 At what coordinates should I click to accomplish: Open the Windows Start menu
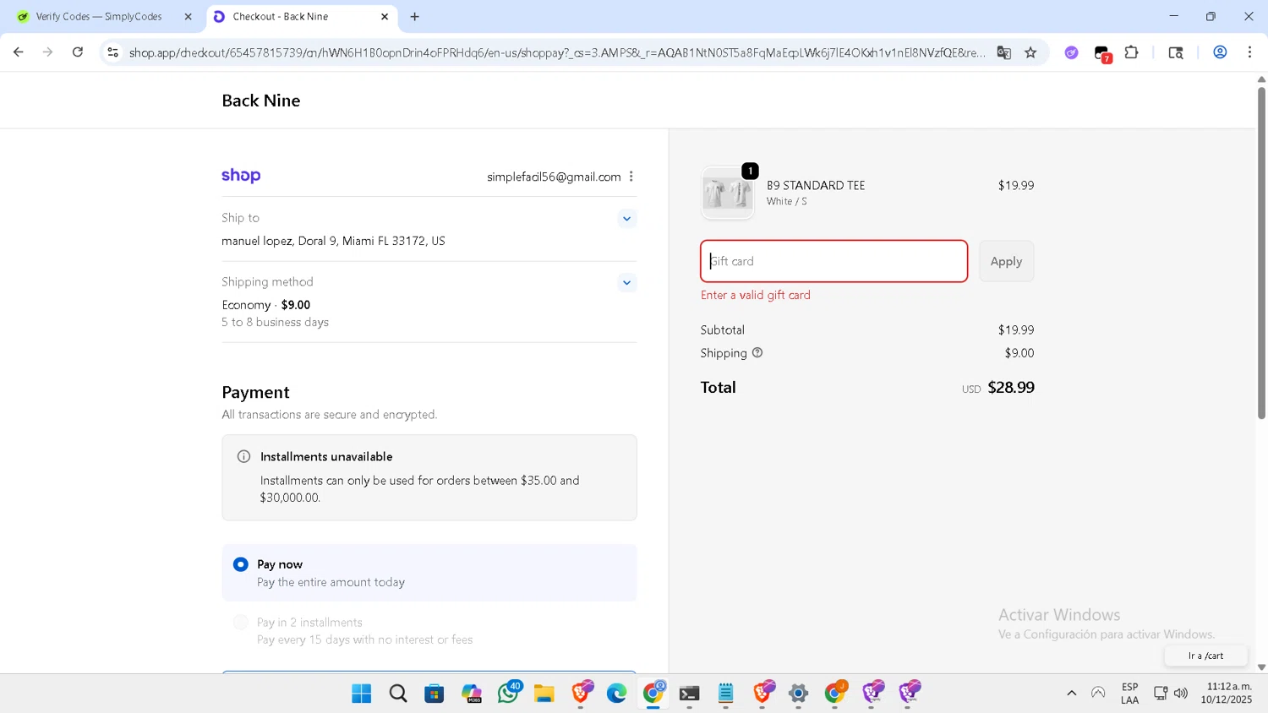pyautogui.click(x=362, y=694)
